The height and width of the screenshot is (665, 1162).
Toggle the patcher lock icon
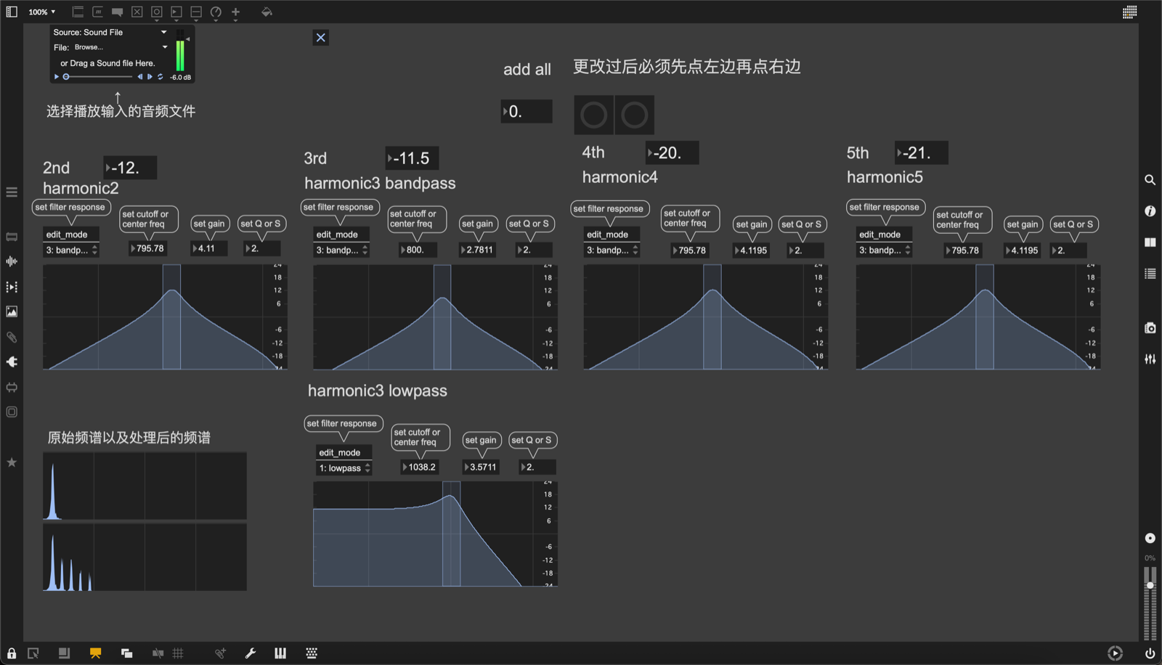[12, 653]
